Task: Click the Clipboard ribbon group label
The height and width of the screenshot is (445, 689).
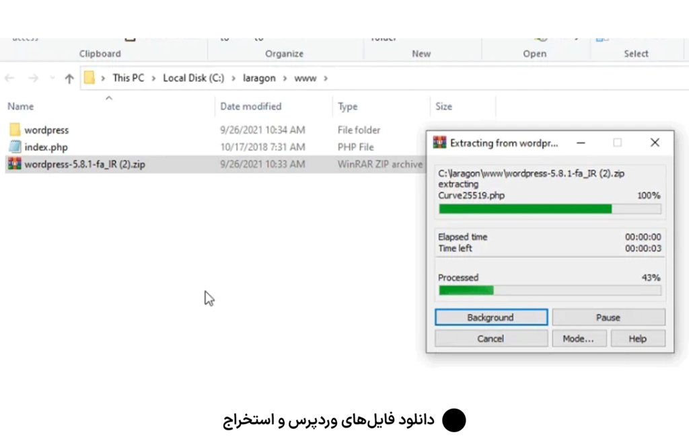Action: click(x=100, y=54)
